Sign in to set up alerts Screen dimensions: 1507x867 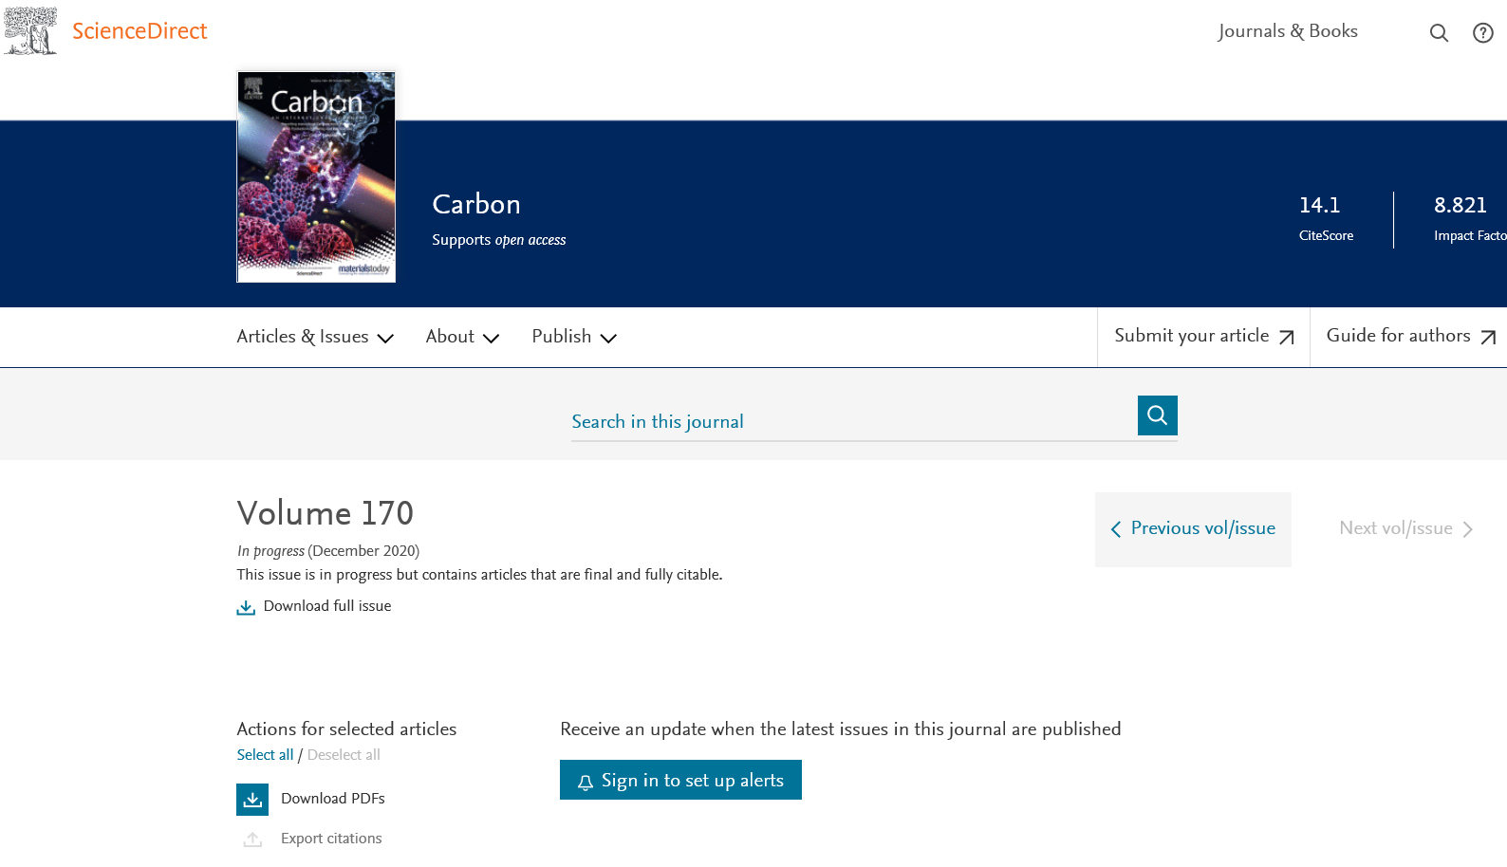(680, 780)
